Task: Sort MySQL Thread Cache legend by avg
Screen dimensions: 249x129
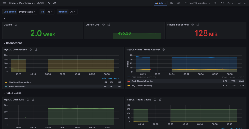Action: click(x=239, y=128)
